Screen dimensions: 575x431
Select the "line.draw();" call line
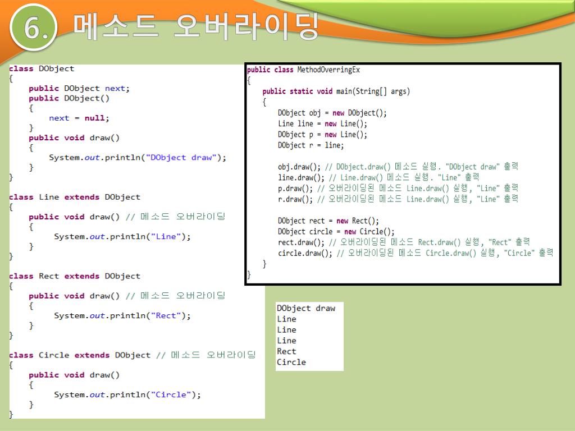coord(378,177)
